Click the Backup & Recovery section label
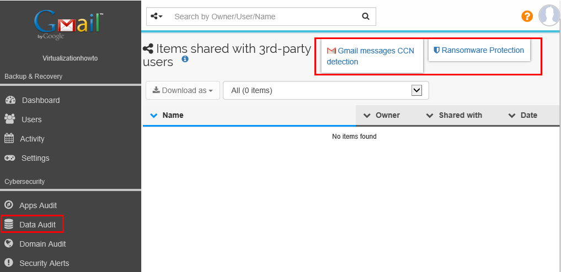 33,77
